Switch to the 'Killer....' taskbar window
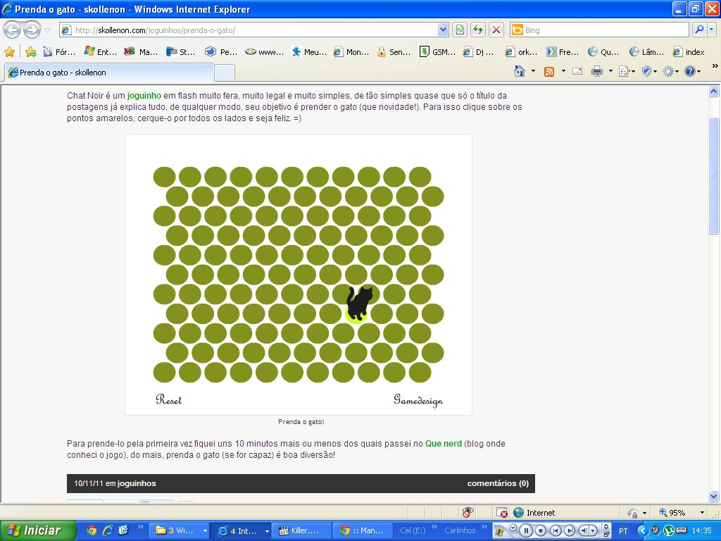The width and height of the screenshot is (721, 541). 301,530
